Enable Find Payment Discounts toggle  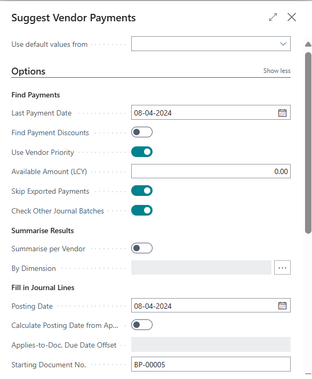[x=142, y=132]
